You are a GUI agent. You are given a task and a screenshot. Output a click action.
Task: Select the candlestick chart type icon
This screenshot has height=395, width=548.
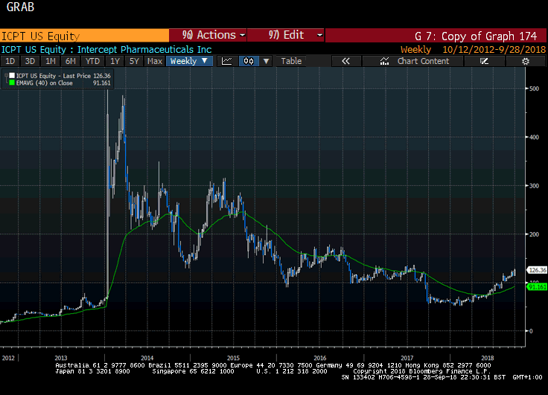(x=249, y=61)
